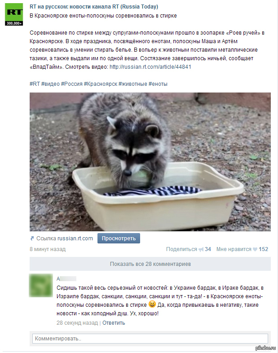Open the commenter's blurred avatar
278x353 pixels.
(41, 285)
